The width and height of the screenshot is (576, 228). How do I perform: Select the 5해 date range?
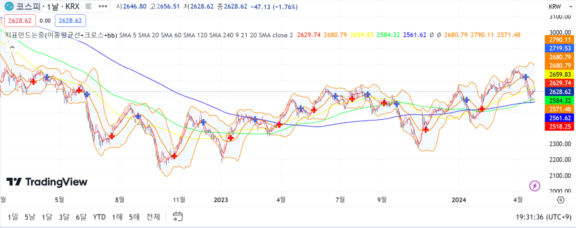tap(134, 217)
